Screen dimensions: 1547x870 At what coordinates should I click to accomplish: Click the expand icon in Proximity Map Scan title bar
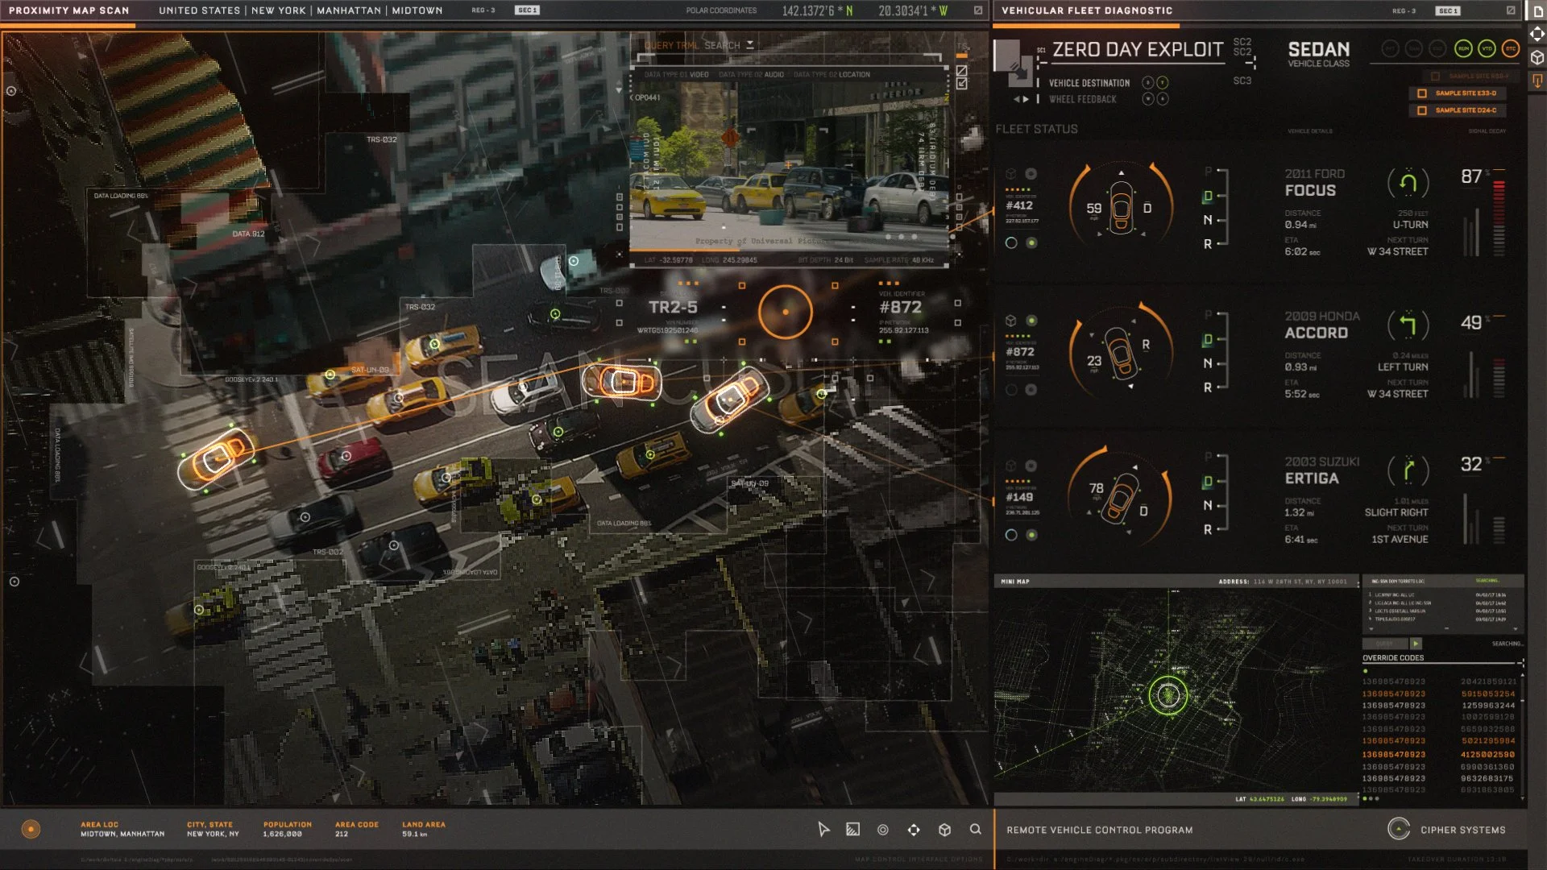pyautogui.click(x=977, y=10)
